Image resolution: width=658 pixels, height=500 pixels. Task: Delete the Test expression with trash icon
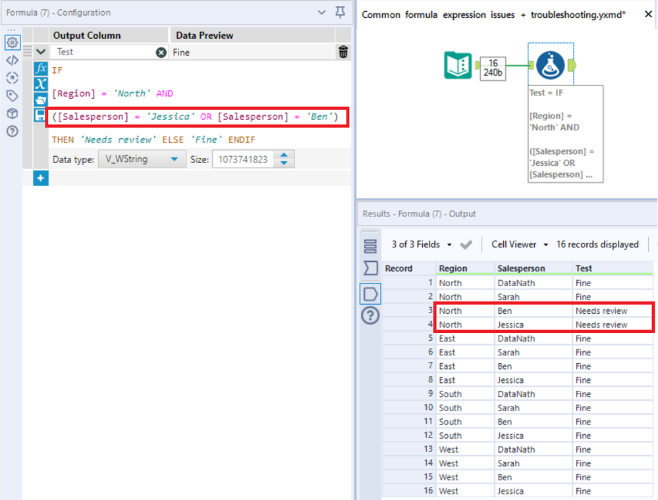point(343,52)
